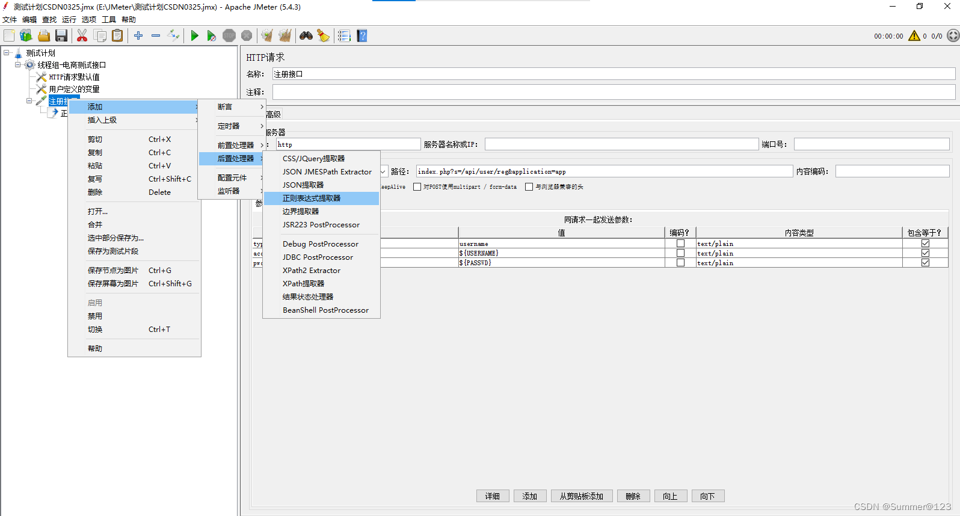
Task: Toggle browser-compatible headers checkbox
Action: coord(529,187)
